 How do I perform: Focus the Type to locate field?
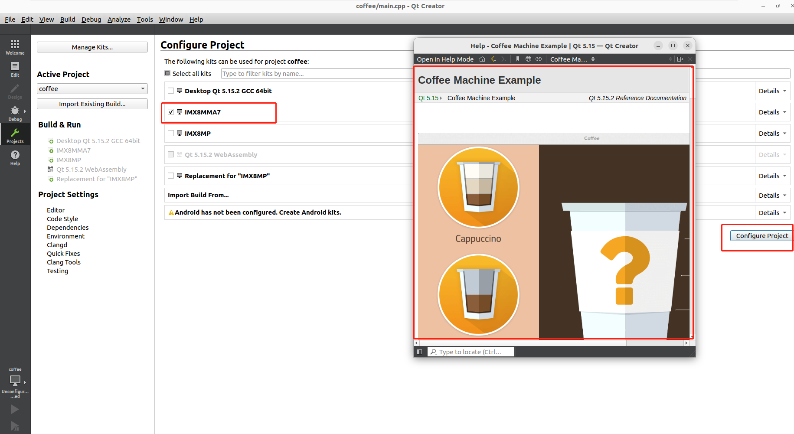[471, 352]
